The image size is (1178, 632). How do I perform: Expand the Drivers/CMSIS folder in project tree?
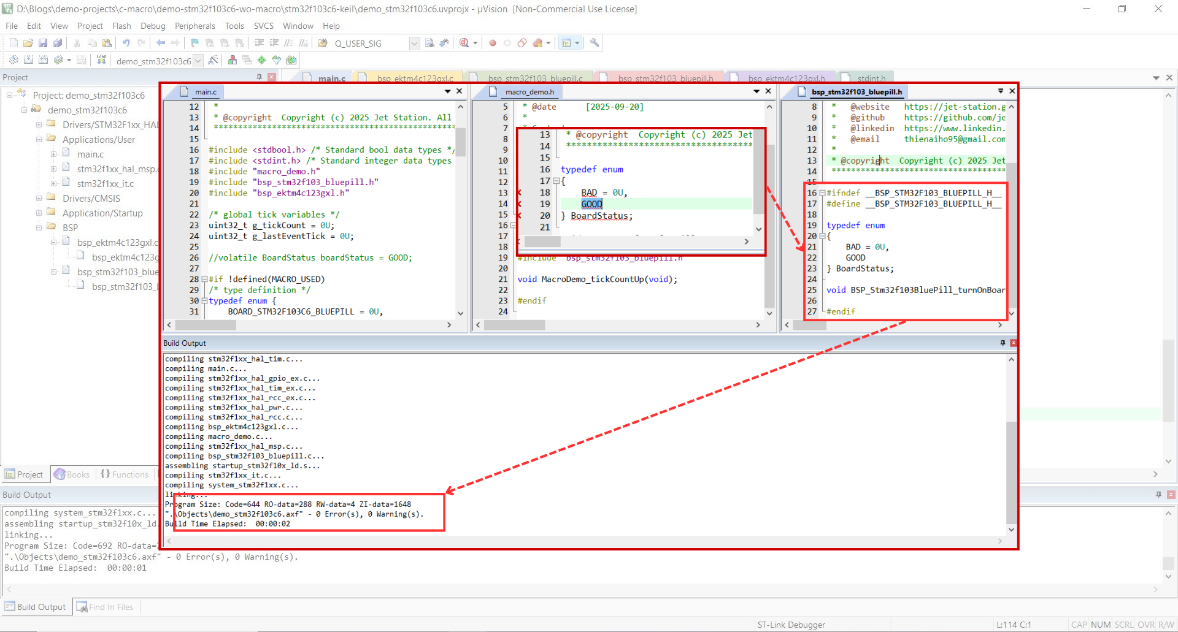point(39,199)
